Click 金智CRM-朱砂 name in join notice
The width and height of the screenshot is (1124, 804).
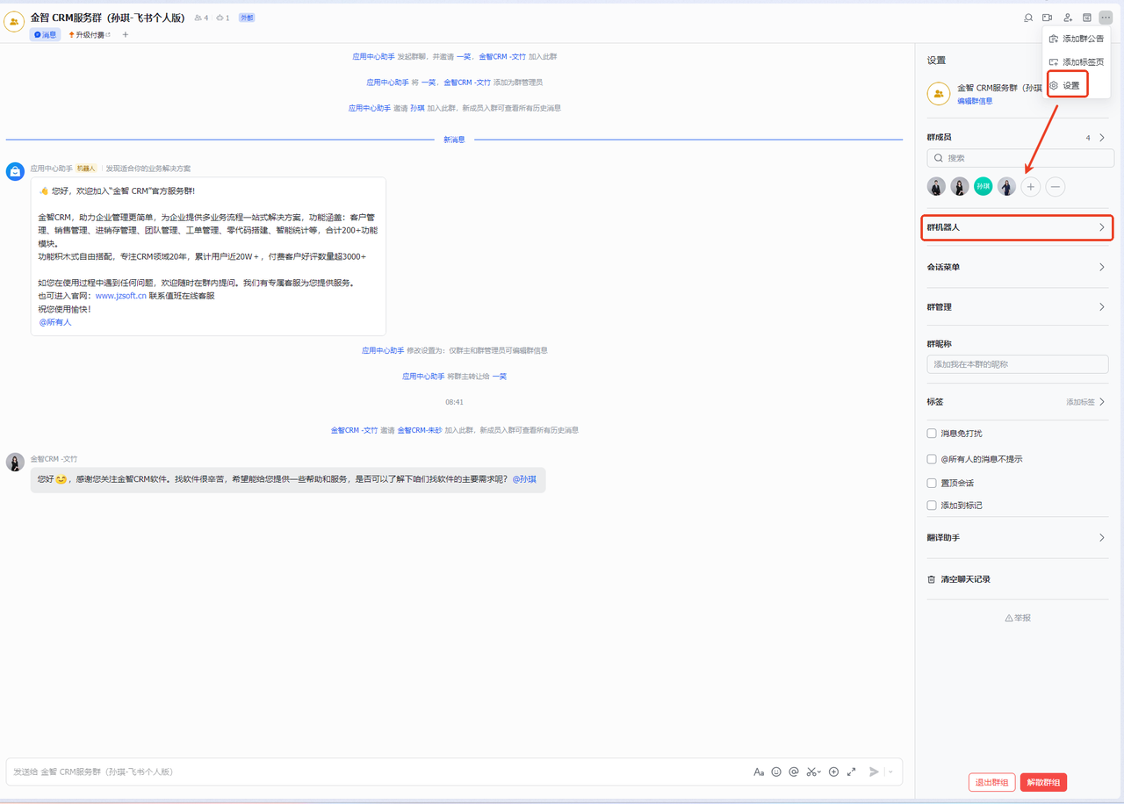point(419,430)
